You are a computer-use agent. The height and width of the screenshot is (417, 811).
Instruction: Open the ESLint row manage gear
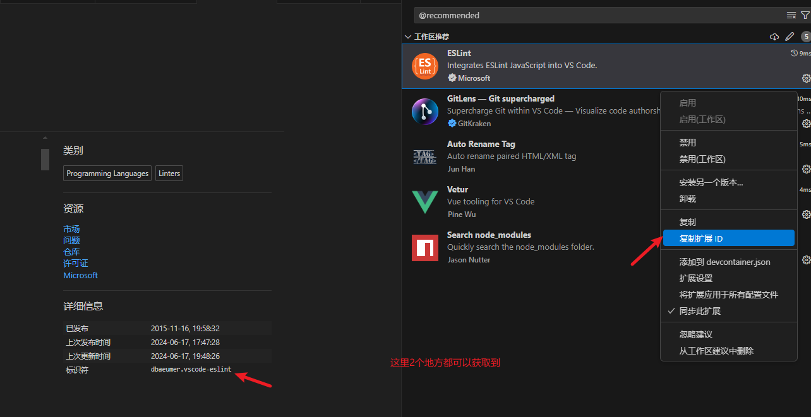point(806,78)
